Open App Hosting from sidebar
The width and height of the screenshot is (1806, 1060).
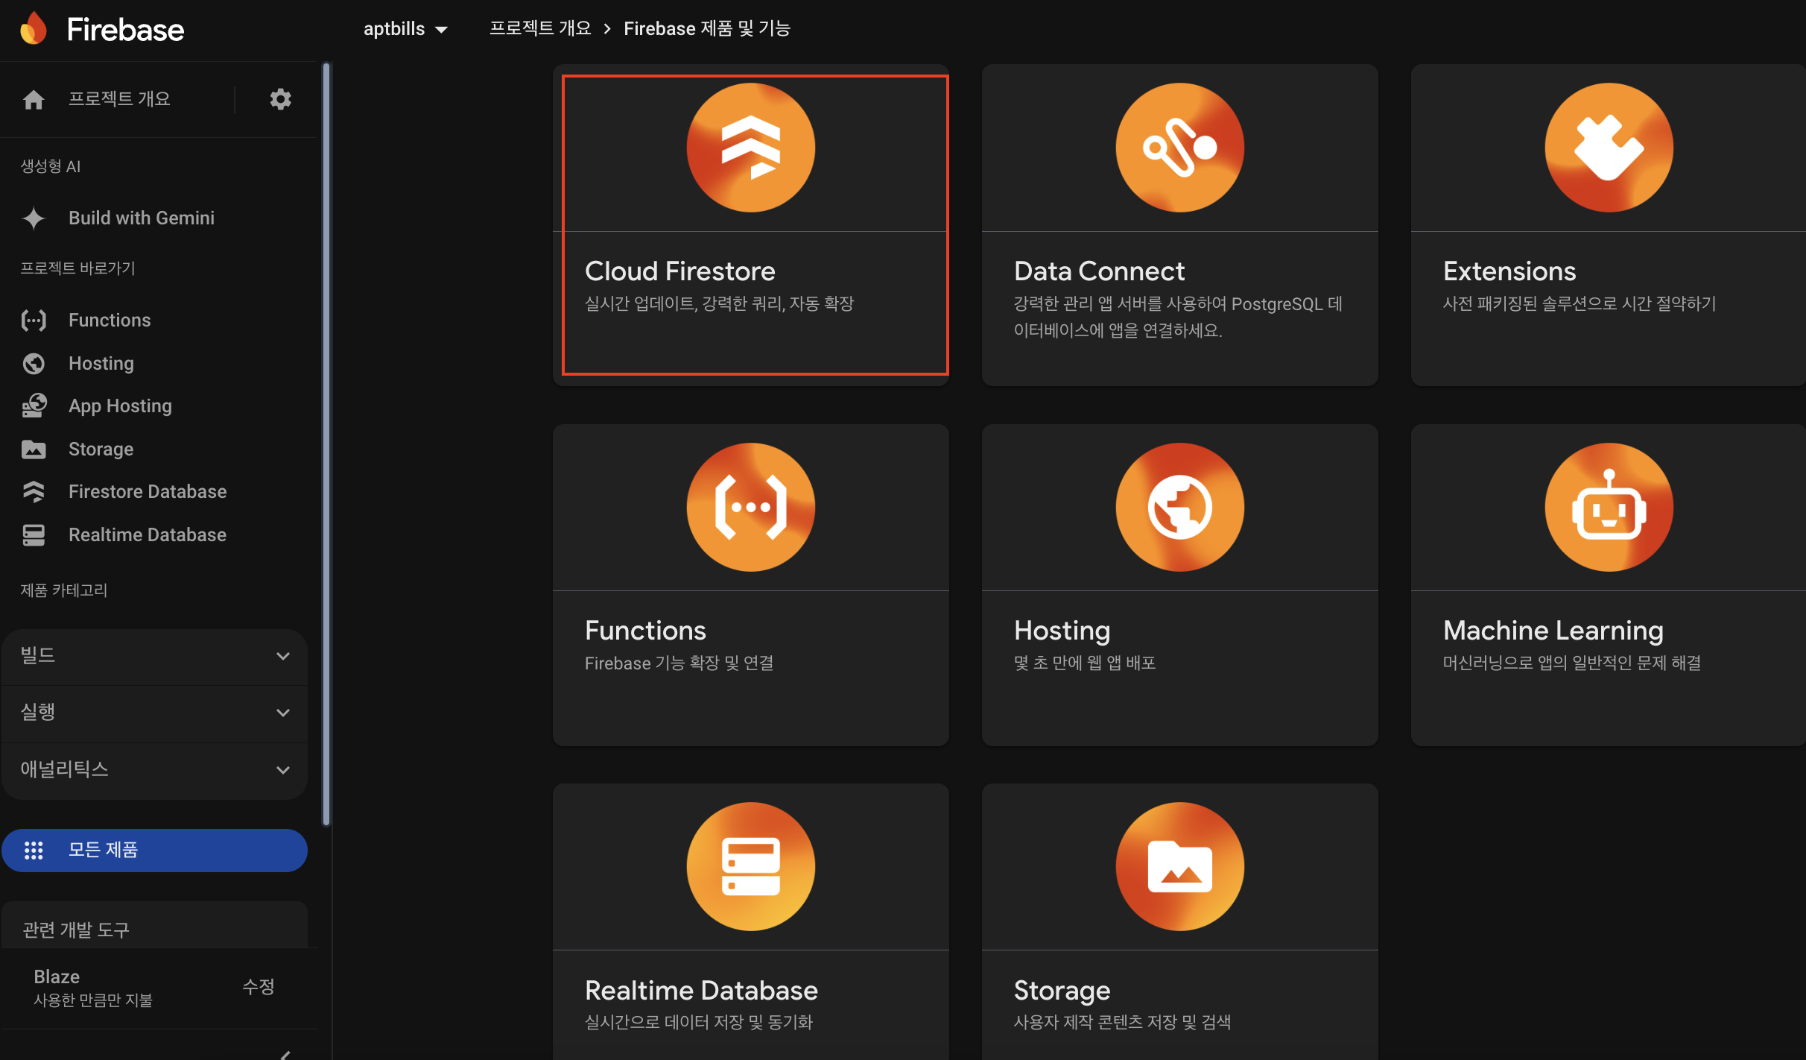coord(120,406)
